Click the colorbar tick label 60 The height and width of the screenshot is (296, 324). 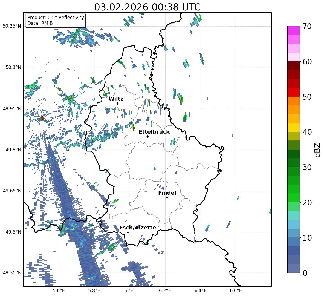pos(307,62)
